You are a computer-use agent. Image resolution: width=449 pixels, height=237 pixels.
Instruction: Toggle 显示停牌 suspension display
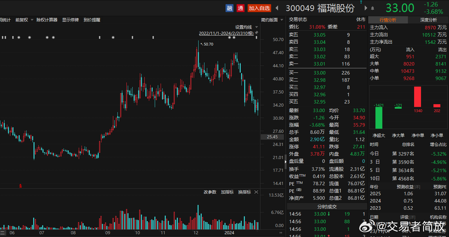pos(70,20)
